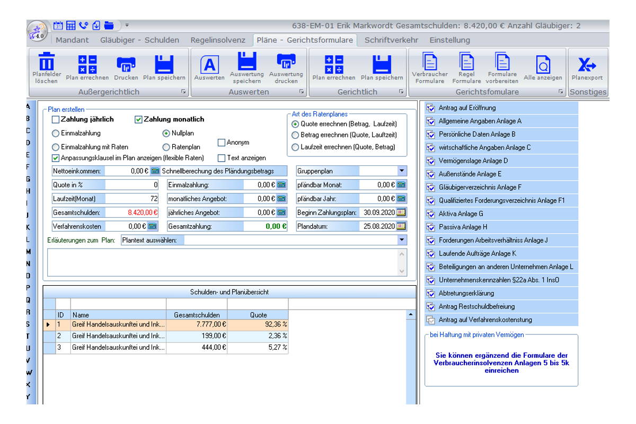636x424 pixels.
Task: Toggle Zahlung monatlich checkbox
Action: click(x=139, y=119)
